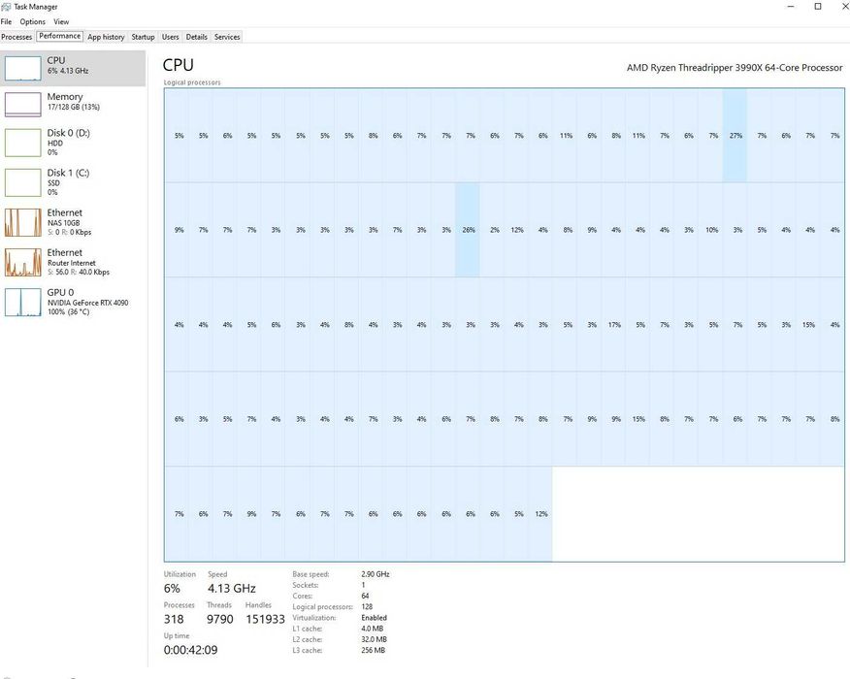
Task: Click the AMD Ryzen Threadripper 3990X processor name
Action: point(735,68)
